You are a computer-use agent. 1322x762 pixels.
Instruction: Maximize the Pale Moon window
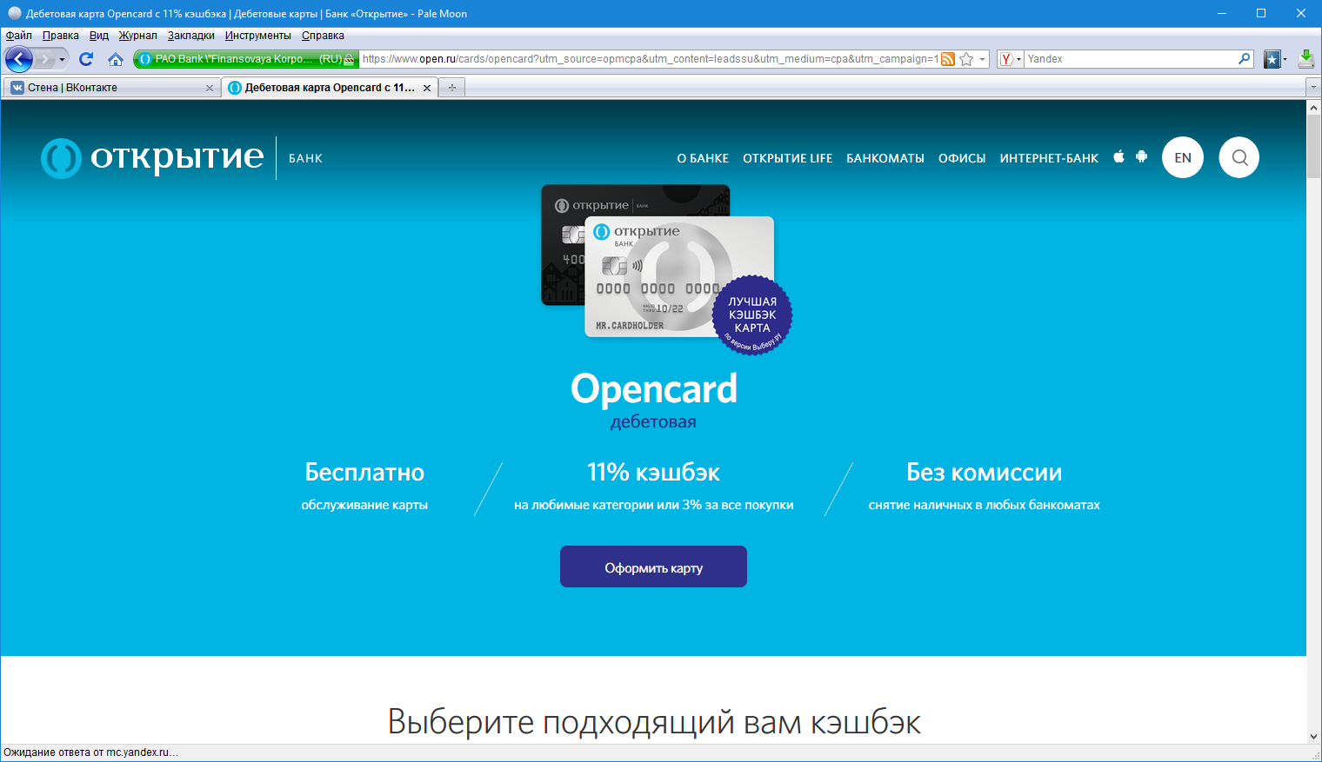[1261, 13]
